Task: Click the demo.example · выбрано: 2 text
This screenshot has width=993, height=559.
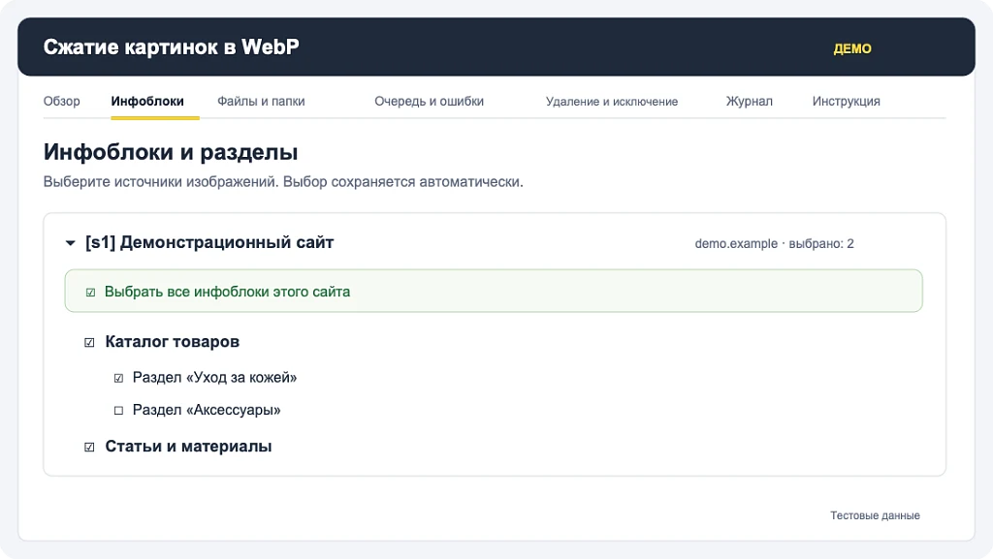Action: [x=774, y=243]
